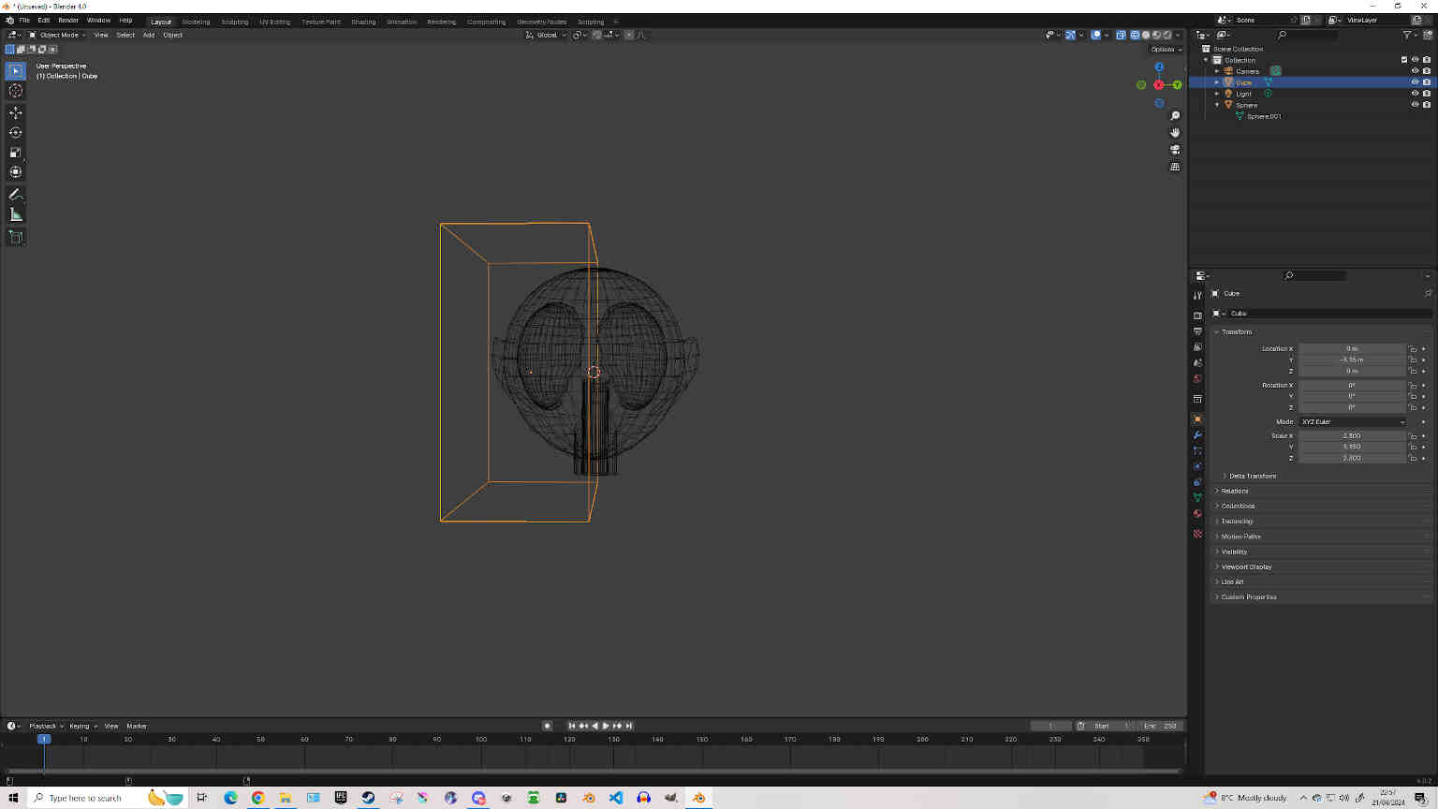Lock Location X padlock

(1413, 348)
